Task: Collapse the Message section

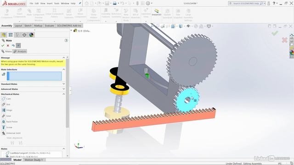Action: 64,58
